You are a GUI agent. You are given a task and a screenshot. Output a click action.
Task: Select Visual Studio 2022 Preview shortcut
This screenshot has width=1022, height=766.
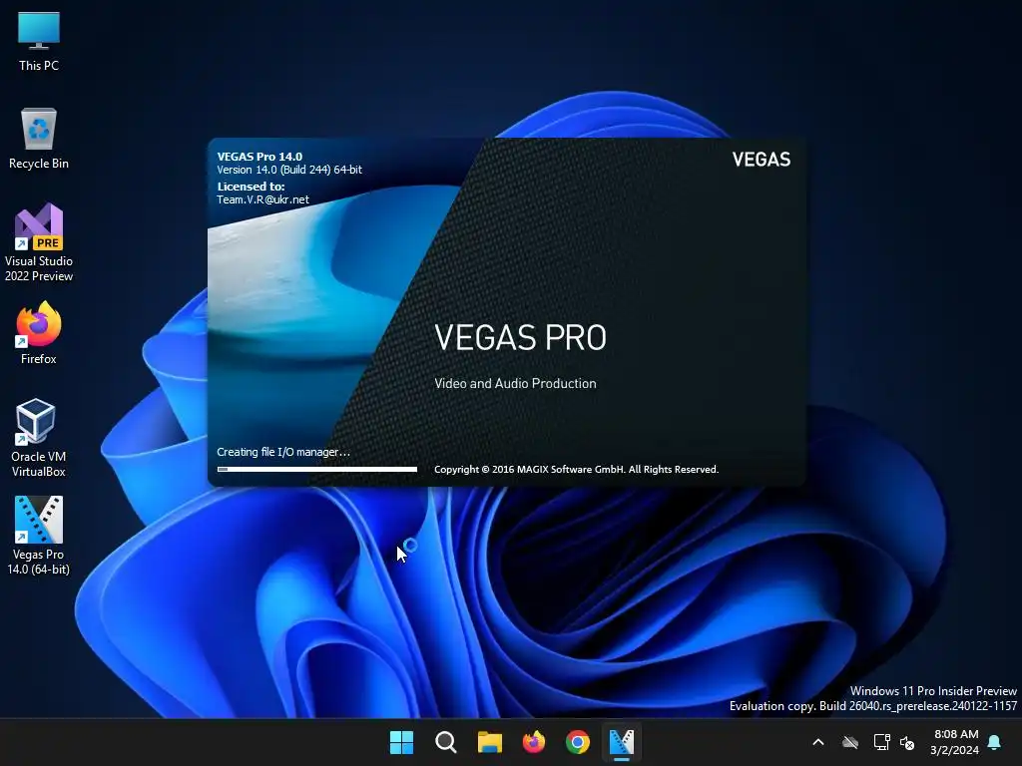(39, 243)
